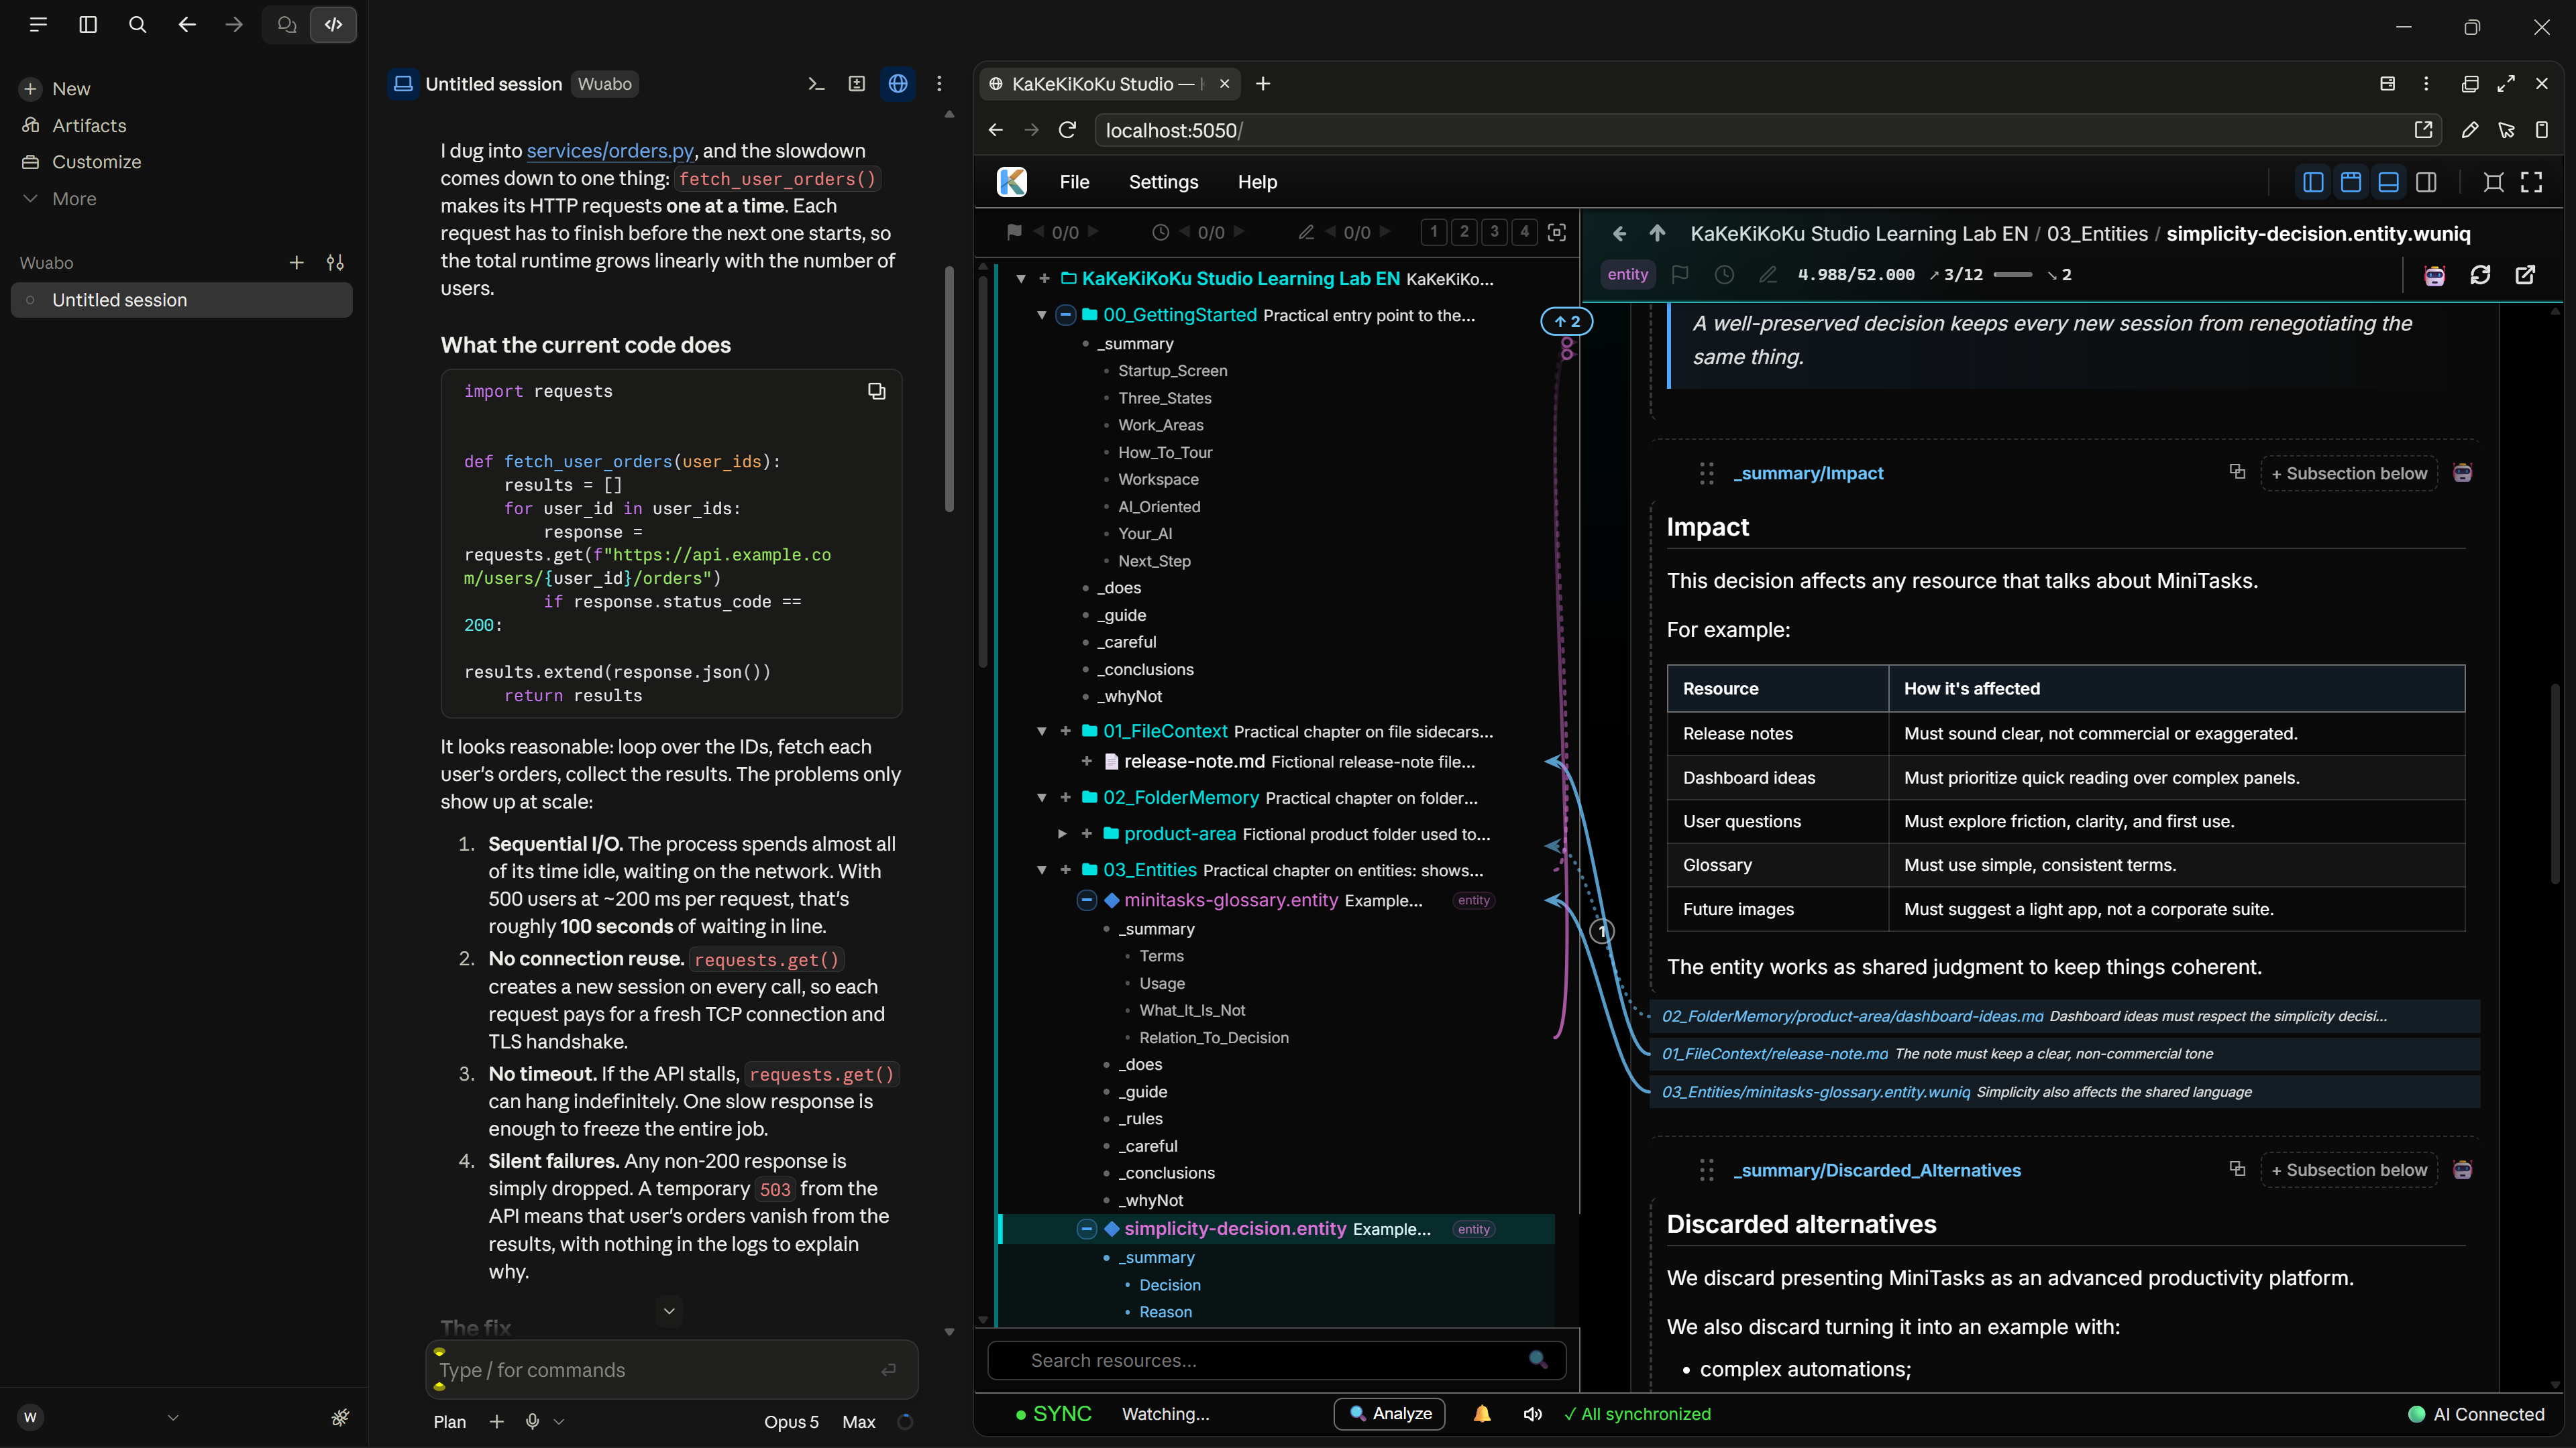2576x1448 pixels.
Task: Toggle left sidebar layout in KaKeKiKoKu Studio
Action: (2313, 182)
